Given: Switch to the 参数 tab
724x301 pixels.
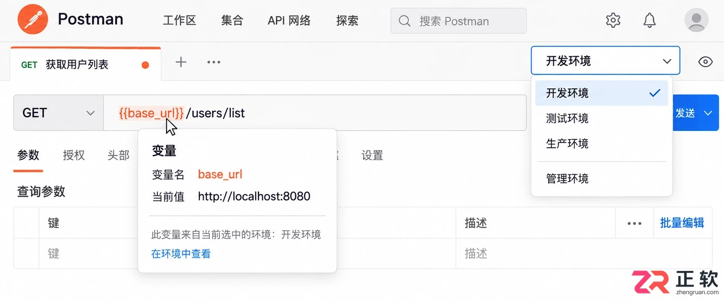Looking at the screenshot, I should click(28, 155).
